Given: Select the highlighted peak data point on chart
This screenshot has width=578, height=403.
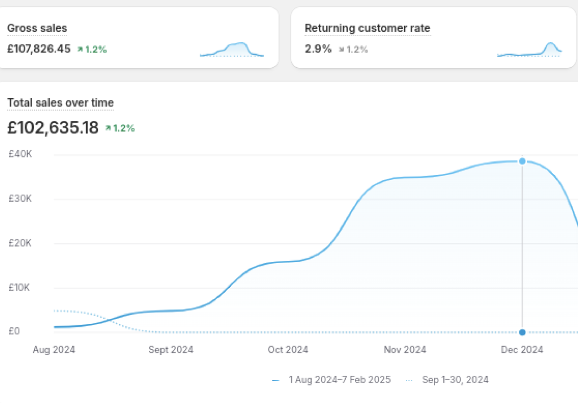Looking at the screenshot, I should coord(522,161).
